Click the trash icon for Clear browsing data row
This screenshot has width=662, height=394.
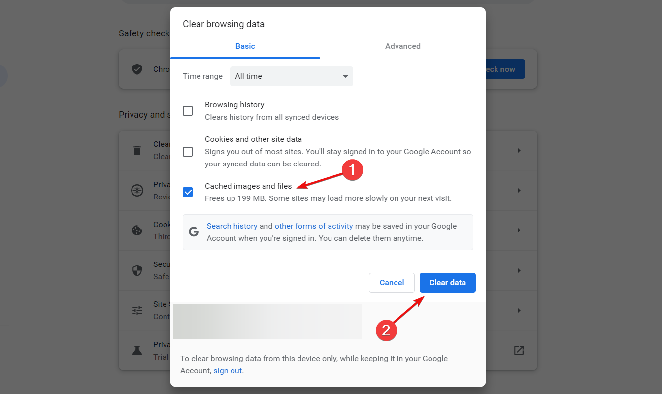(137, 150)
